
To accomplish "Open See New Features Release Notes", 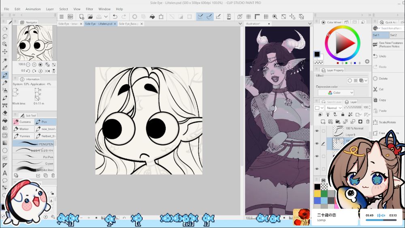I will (388, 45).
